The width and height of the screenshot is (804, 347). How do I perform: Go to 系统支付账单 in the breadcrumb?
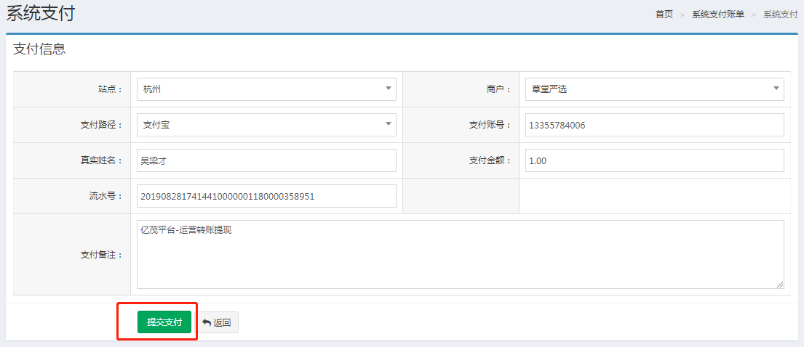coord(717,15)
